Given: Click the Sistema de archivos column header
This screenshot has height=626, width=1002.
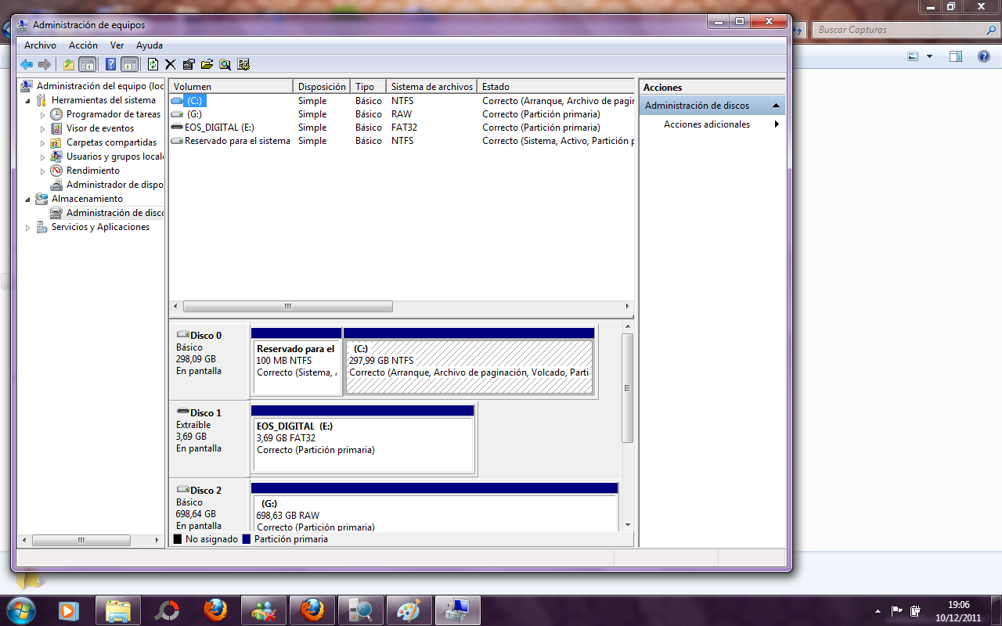Looking at the screenshot, I should tap(431, 87).
